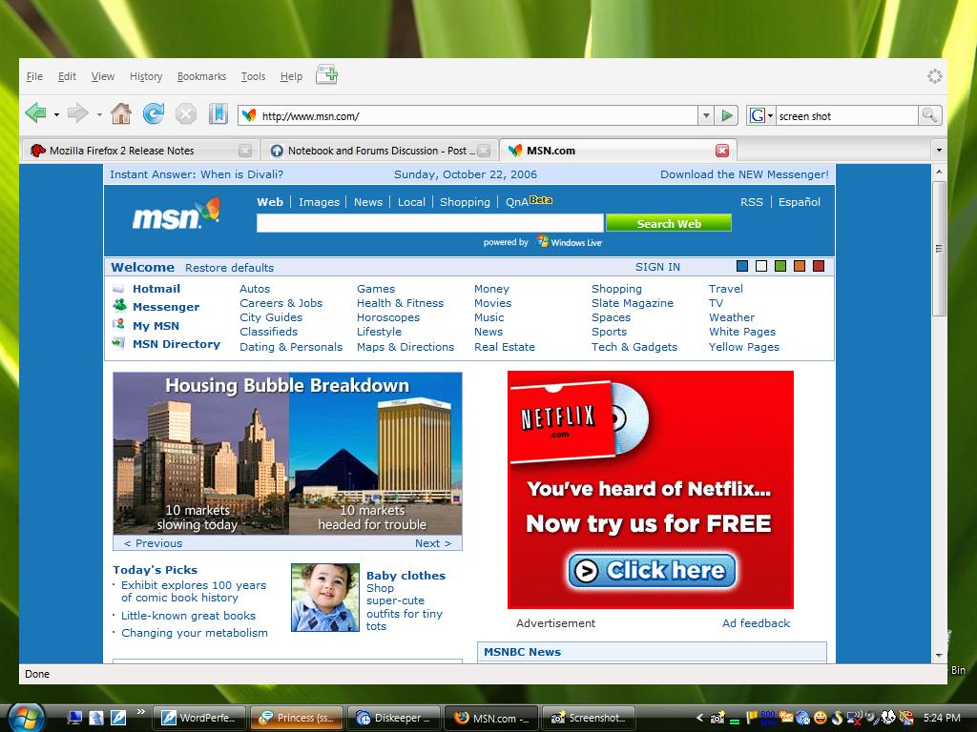
Task: Click the address bar URL field
Action: 468,115
